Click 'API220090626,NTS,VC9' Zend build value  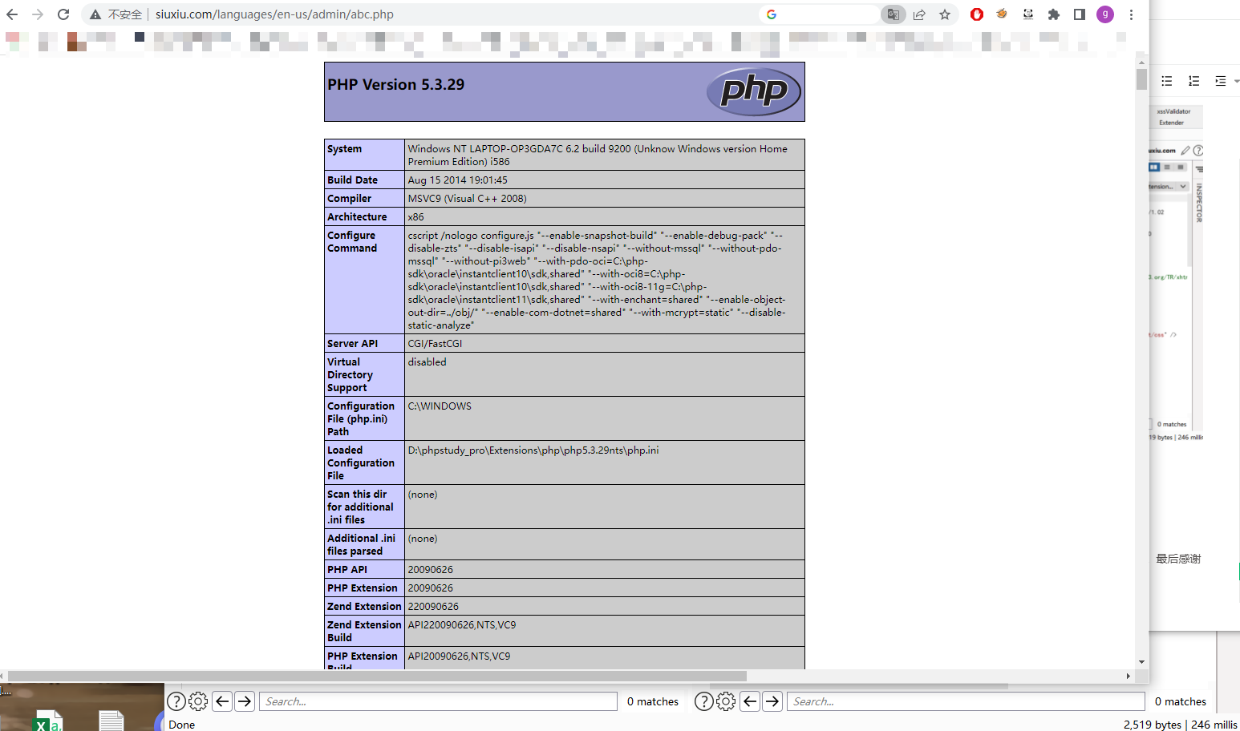pos(462,625)
